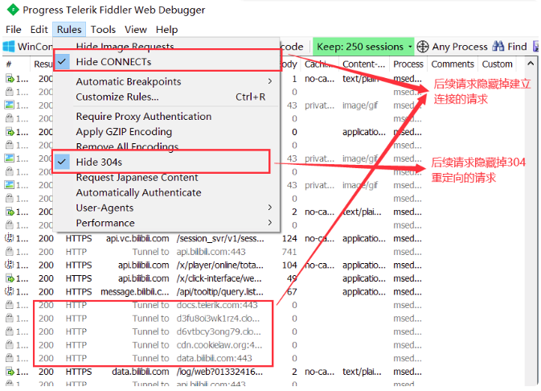
Task: Select the message.bilibil.c host cell
Action: (x=135, y=291)
